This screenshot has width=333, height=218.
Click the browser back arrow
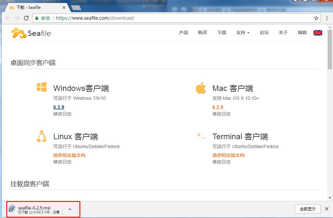click(8, 18)
